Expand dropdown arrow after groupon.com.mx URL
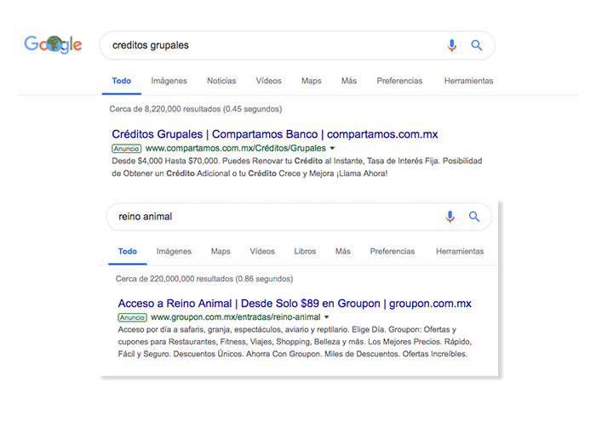 (x=326, y=317)
